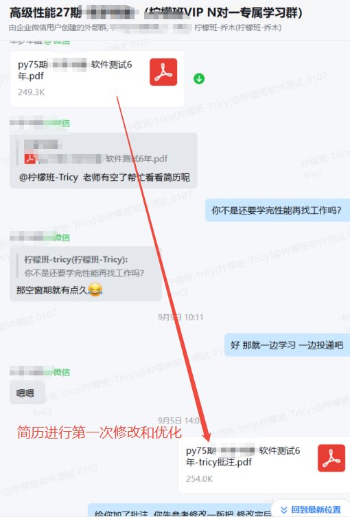This screenshot has height=517, width=350.
Task: Click 回到最新位置 button
Action: point(311,509)
